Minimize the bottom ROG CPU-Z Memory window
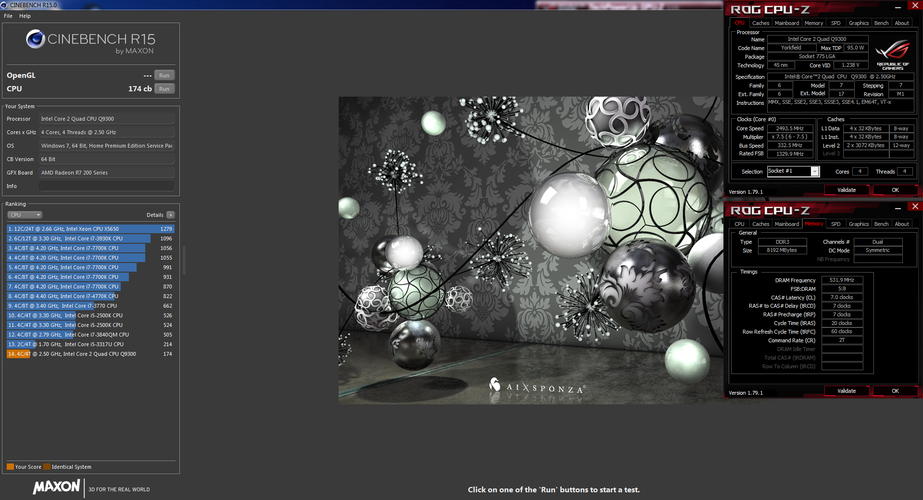This screenshot has height=500, width=923. [898, 208]
